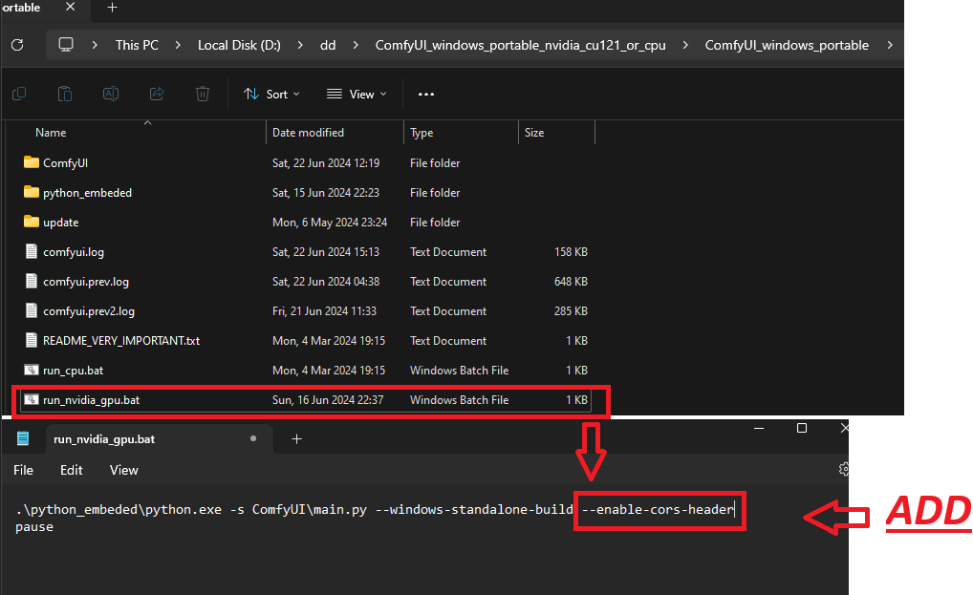973x595 pixels.
Task: Go to dd breadcrumb folder
Action: pos(328,45)
